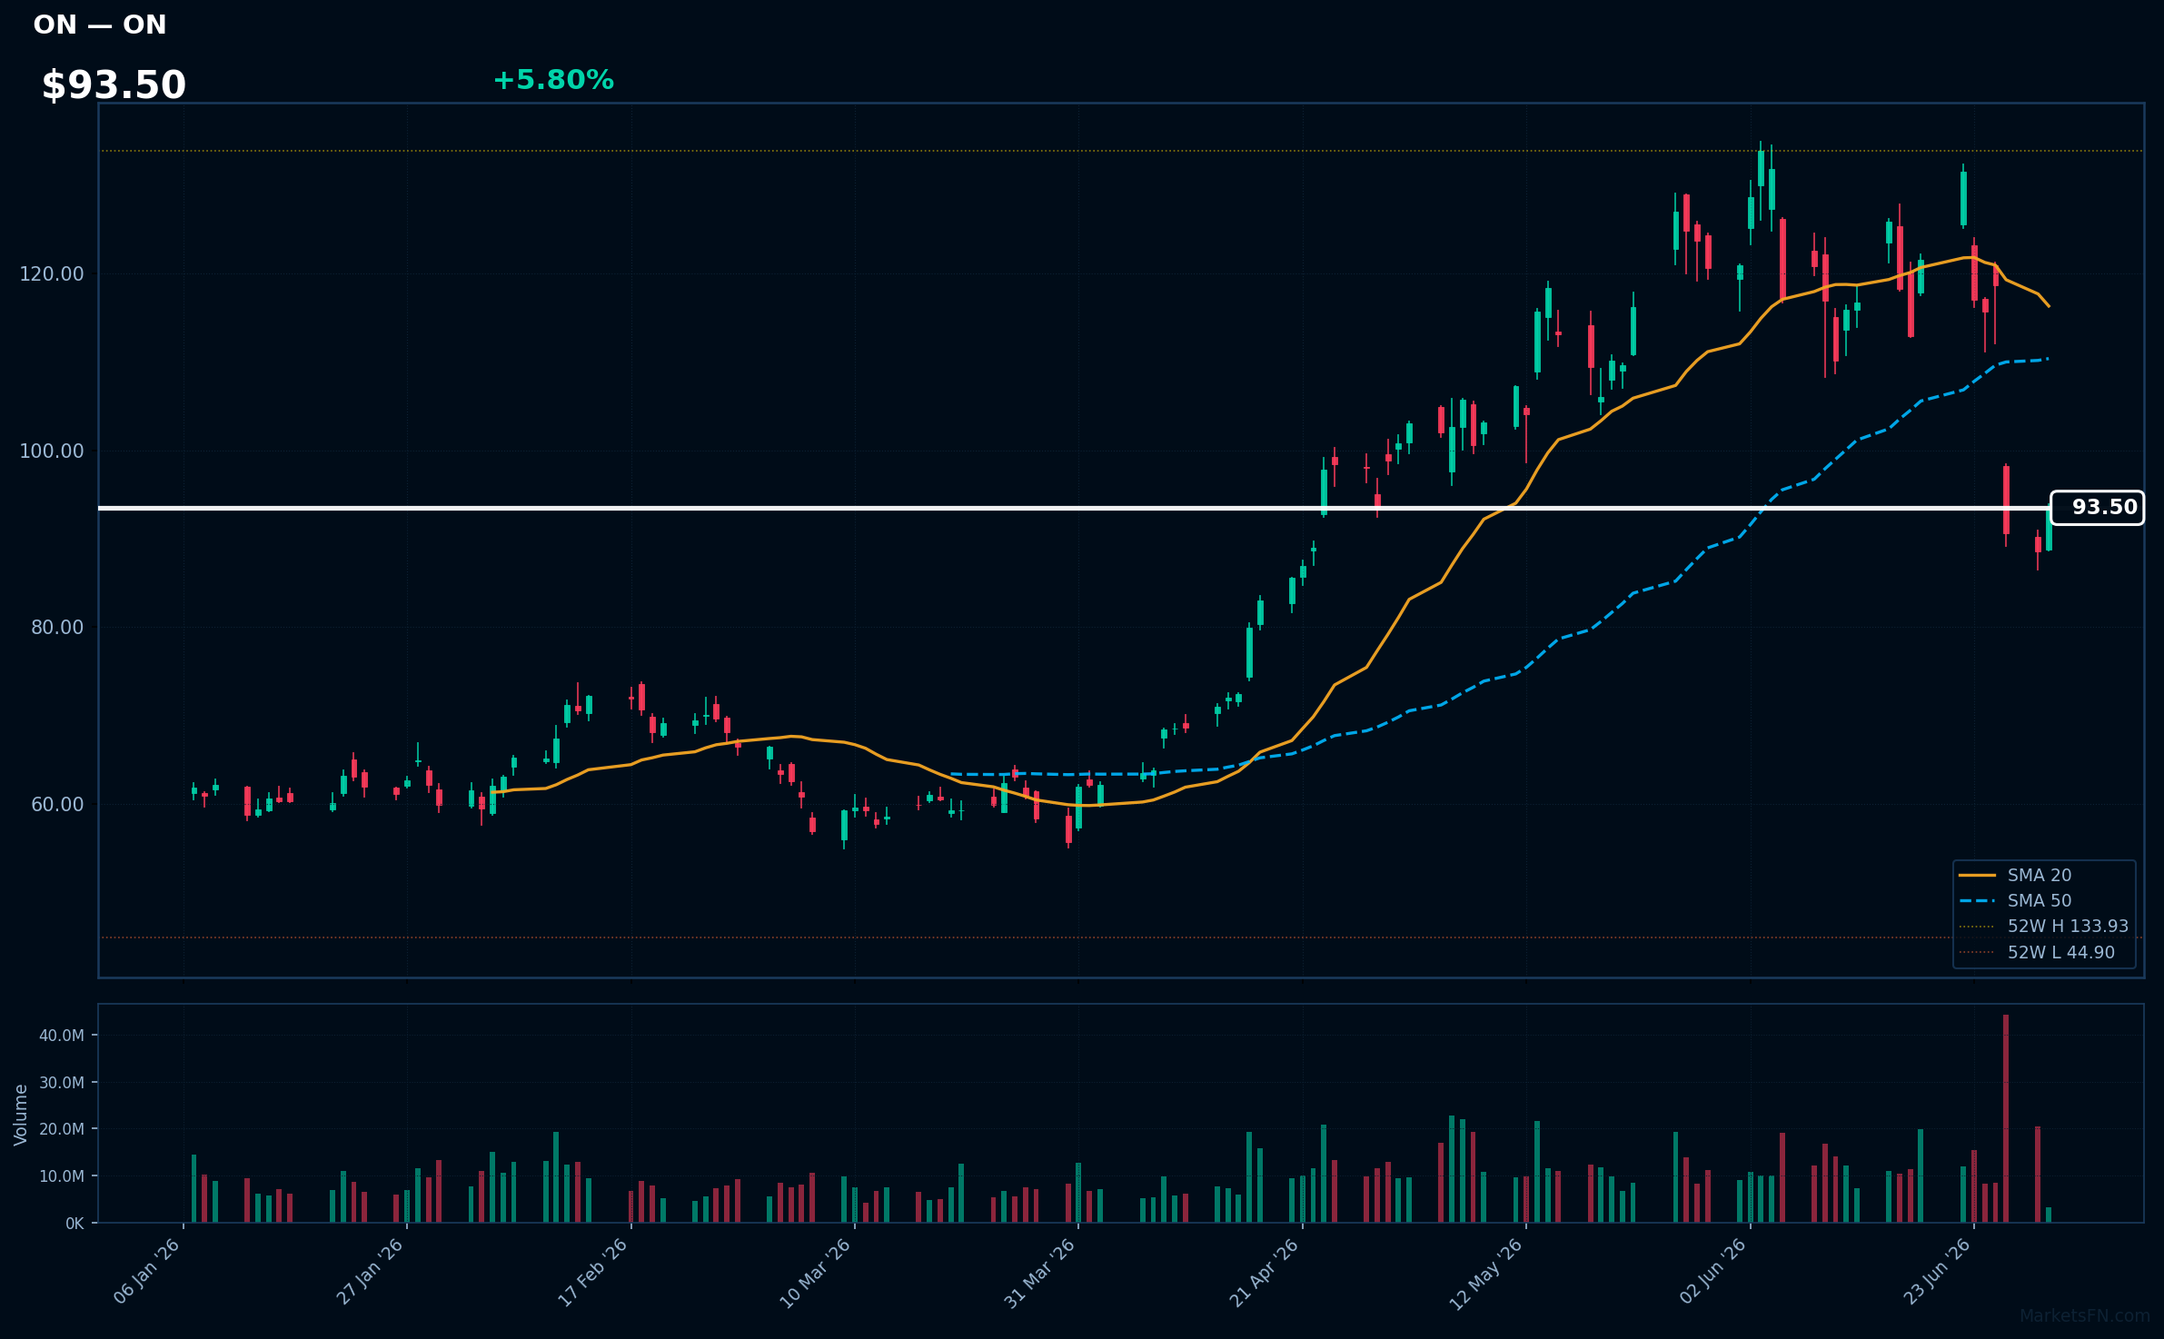2164x1339 pixels.
Task: Click the 23 Jun '26 date label
Action: (x=1937, y=1272)
